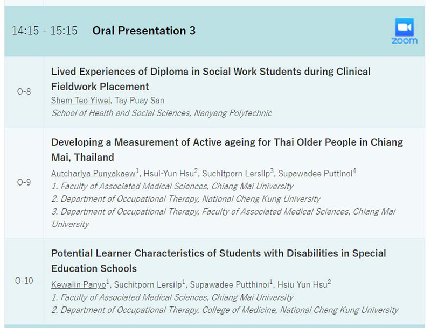Click co-author Supawadee Puttinoi in O-9

(315, 174)
